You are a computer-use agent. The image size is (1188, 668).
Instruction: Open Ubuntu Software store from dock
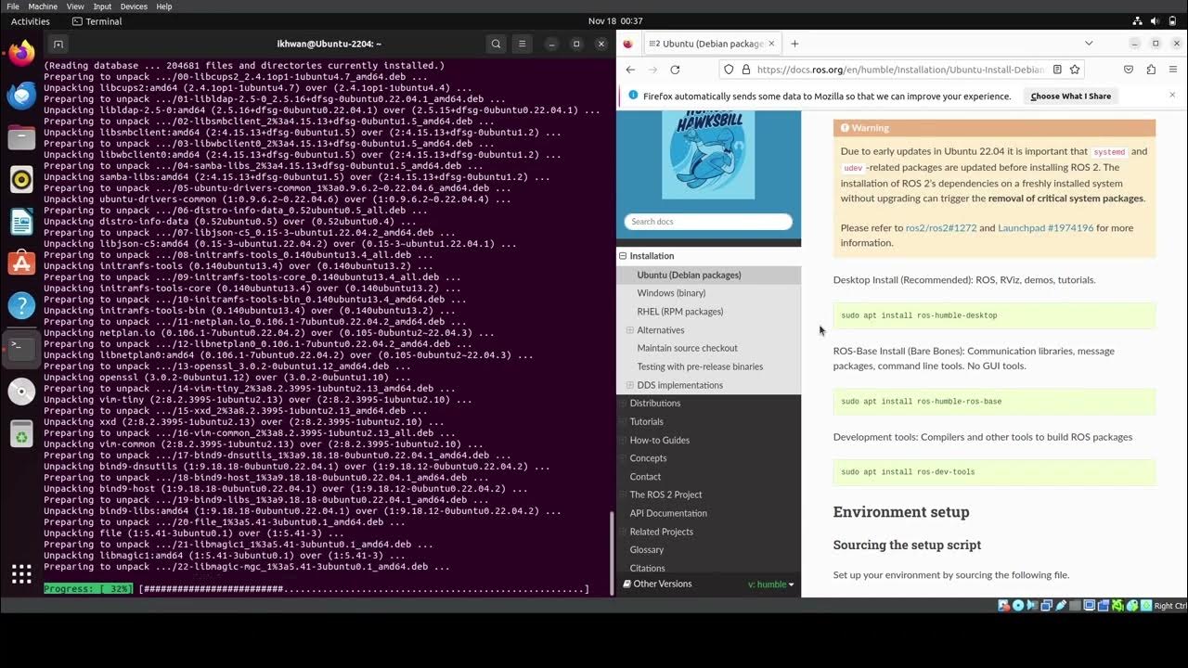[21, 263]
